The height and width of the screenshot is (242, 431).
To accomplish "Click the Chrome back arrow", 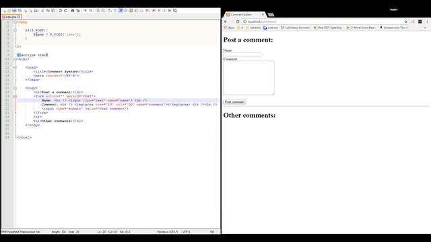I will click(x=226, y=22).
